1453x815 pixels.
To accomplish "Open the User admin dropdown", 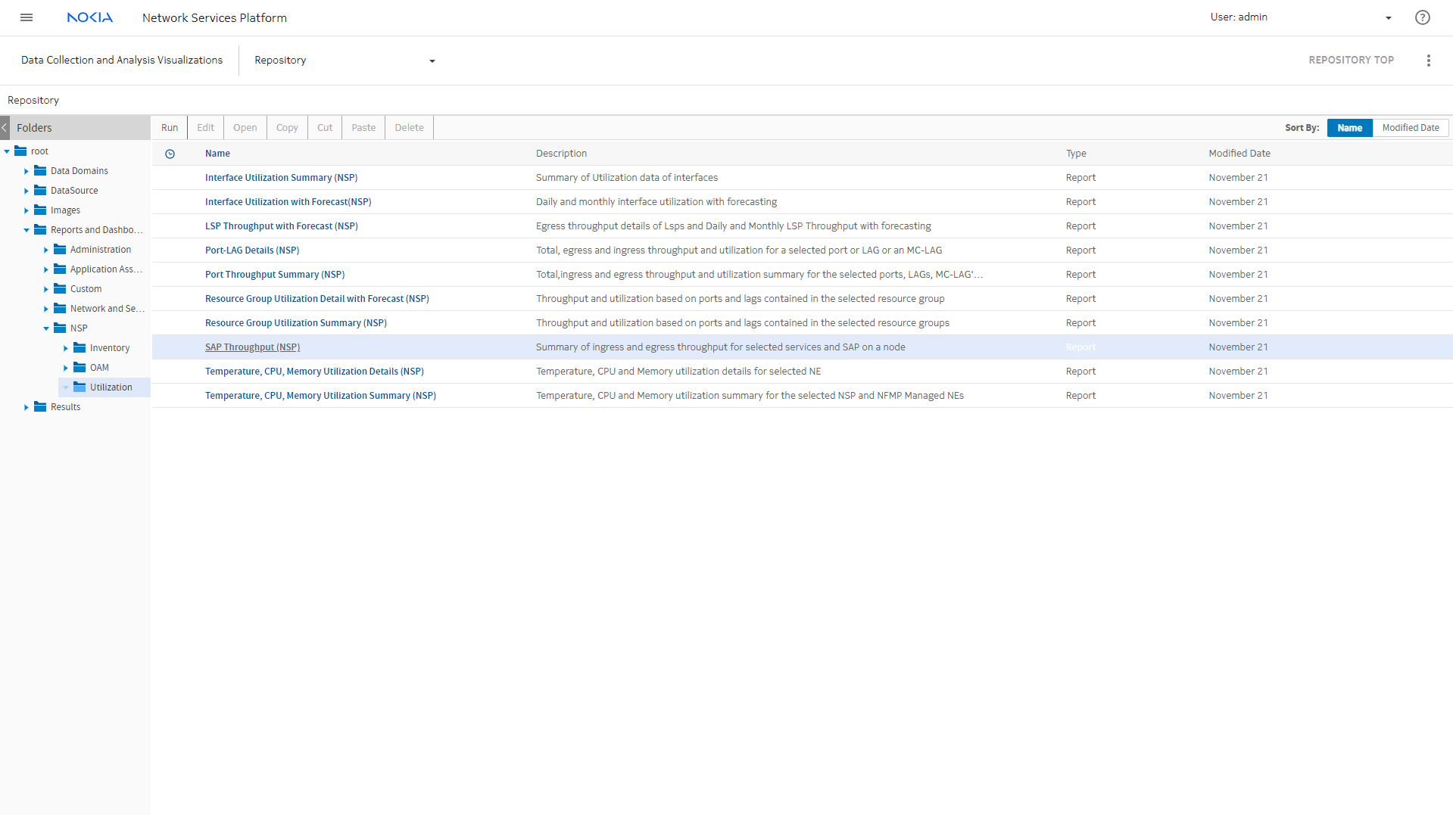I will (x=1388, y=17).
